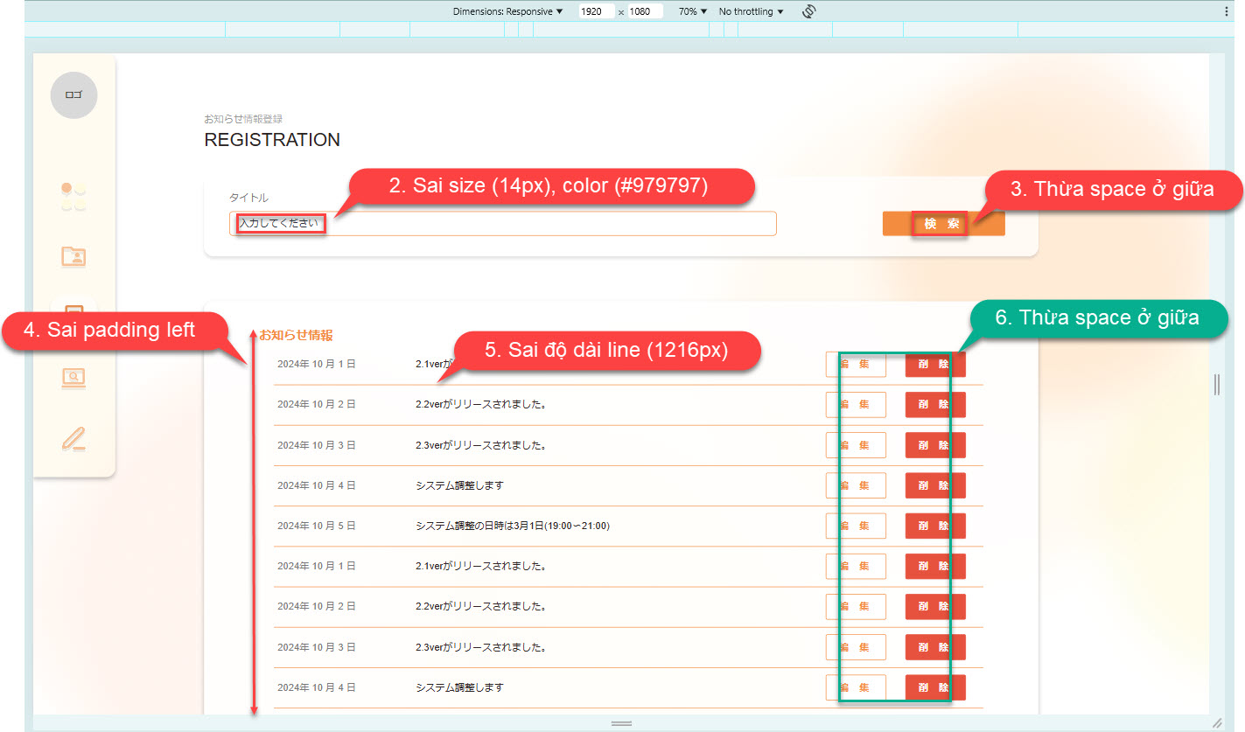1245x732 pixels.
Task: Open the pencil edit icon in sidebar
Action: coord(73,438)
